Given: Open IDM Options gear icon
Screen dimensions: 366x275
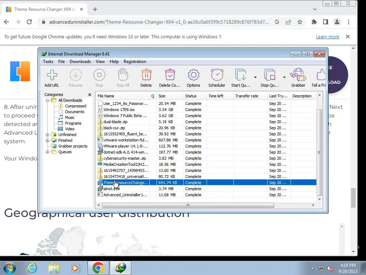Looking at the screenshot, I should pos(193,78).
